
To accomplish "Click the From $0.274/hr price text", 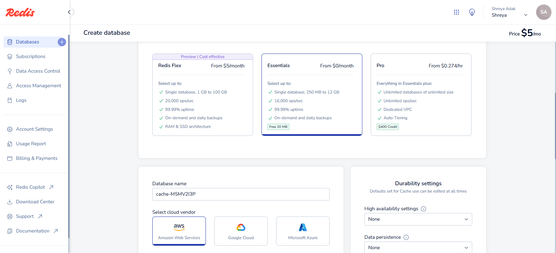I will click(x=446, y=66).
